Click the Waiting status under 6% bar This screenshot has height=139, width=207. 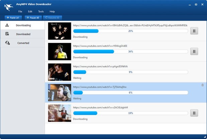77,98
